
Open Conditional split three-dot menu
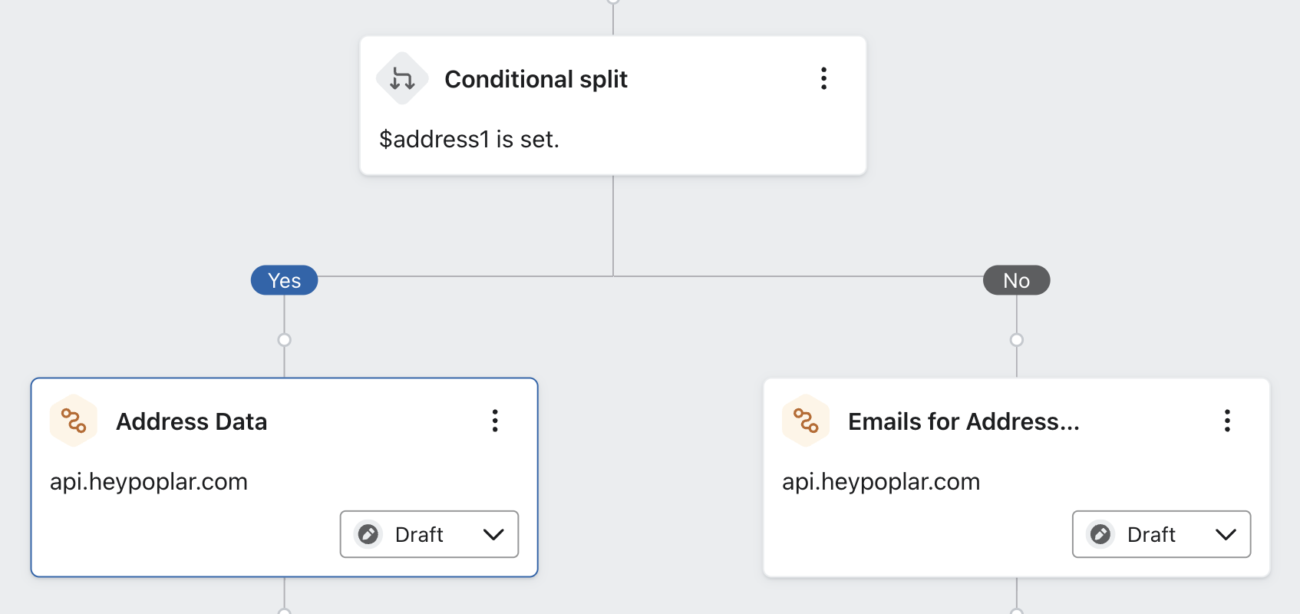click(x=823, y=78)
